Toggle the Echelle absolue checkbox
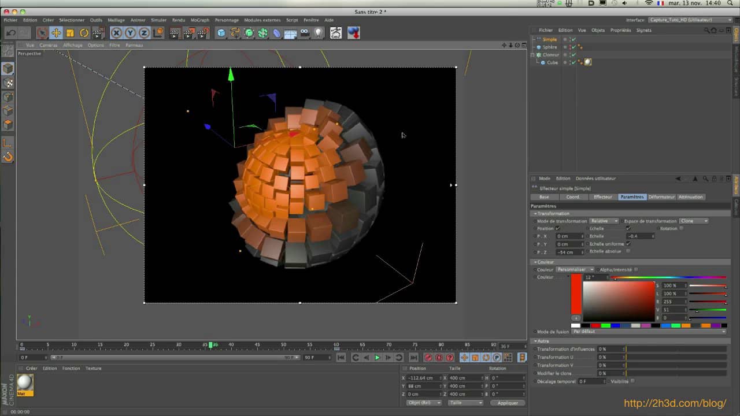 coord(628,251)
